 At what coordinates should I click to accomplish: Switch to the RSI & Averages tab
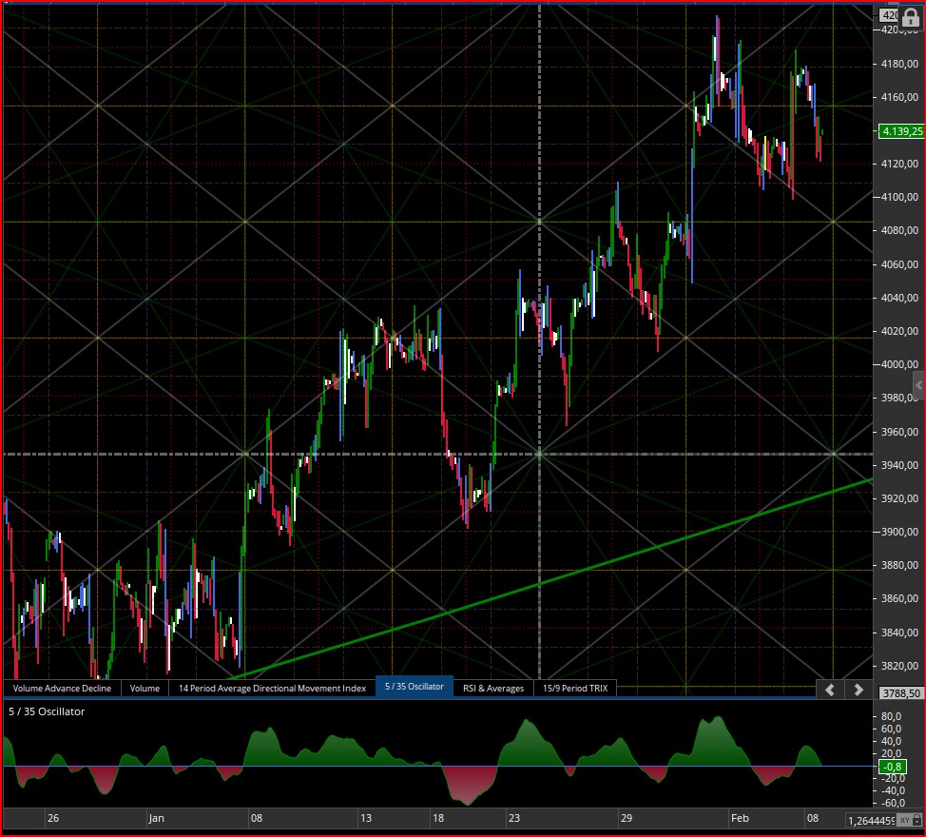[x=493, y=689]
